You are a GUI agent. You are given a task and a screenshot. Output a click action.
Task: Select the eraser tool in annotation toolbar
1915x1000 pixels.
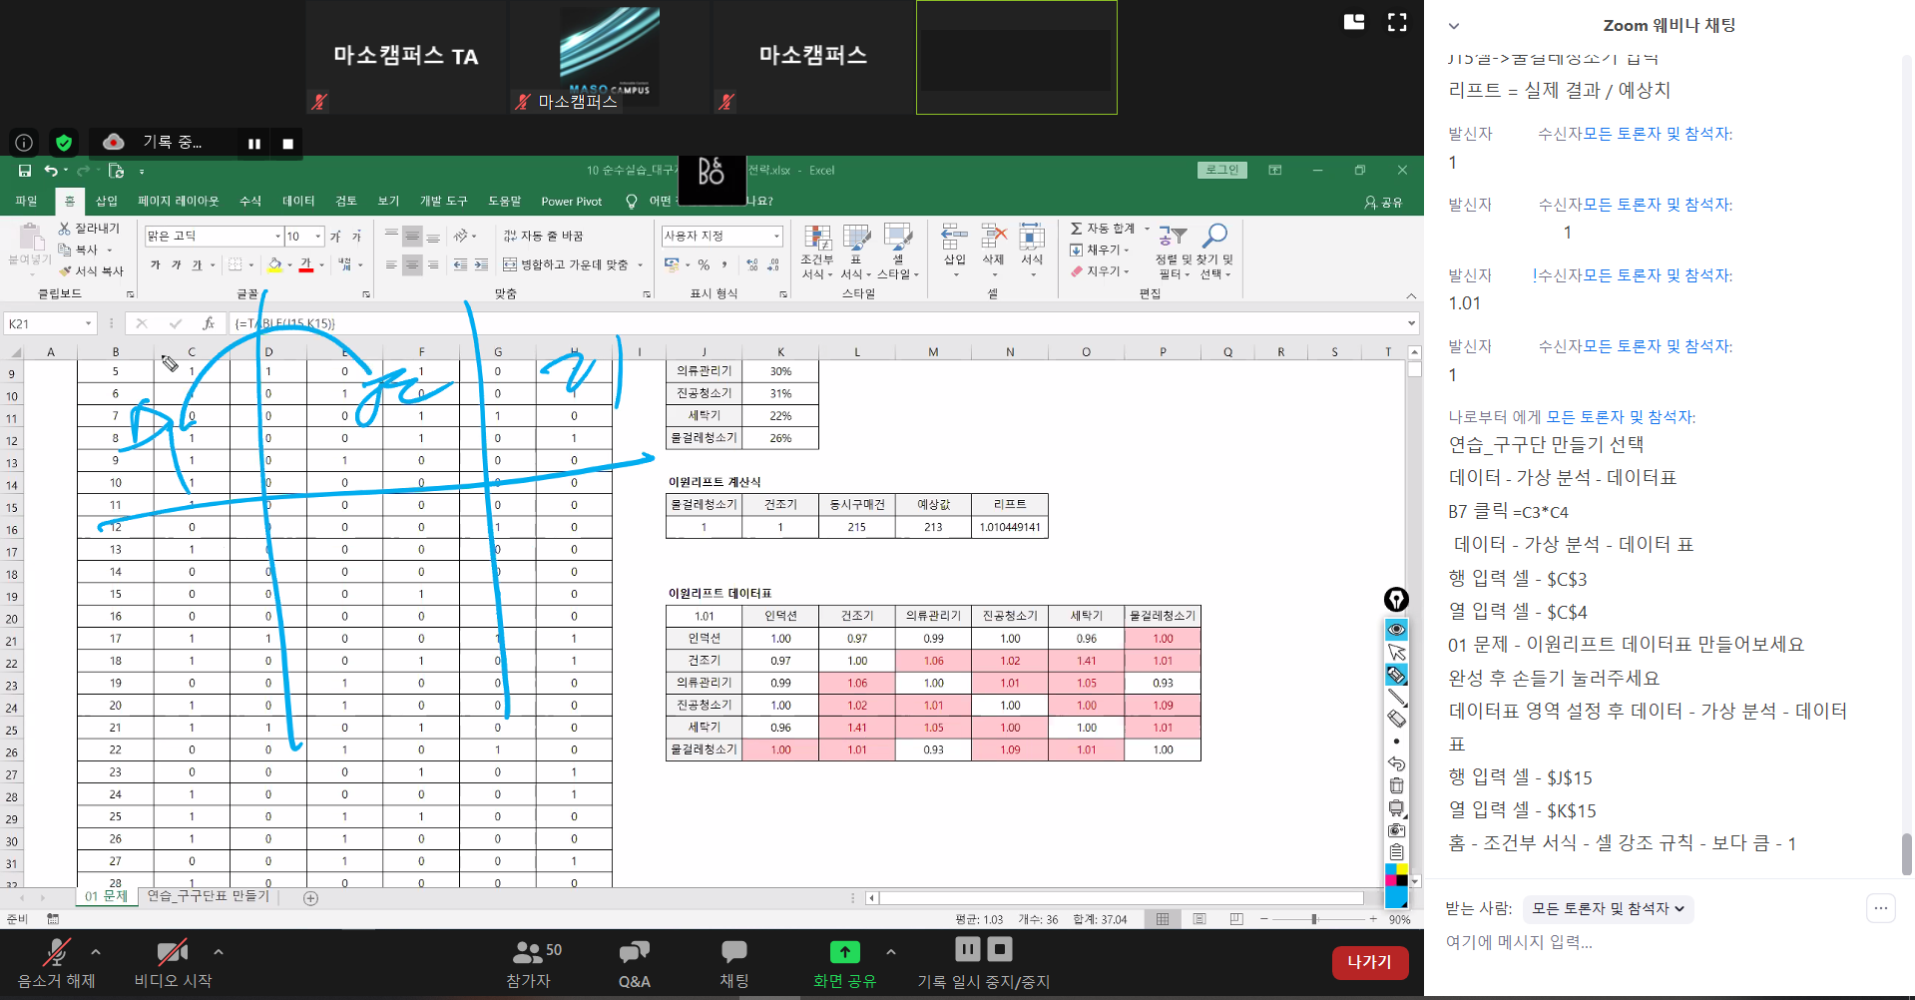point(1396,719)
